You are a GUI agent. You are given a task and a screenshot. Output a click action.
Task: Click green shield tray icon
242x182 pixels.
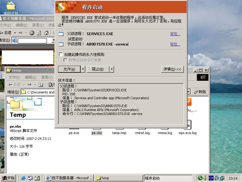tap(200, 178)
